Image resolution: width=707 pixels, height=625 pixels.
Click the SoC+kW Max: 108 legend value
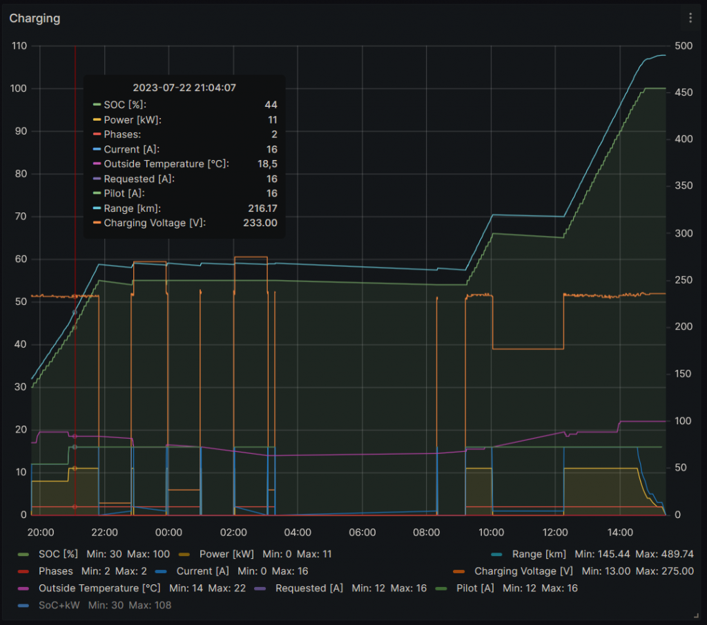150,606
